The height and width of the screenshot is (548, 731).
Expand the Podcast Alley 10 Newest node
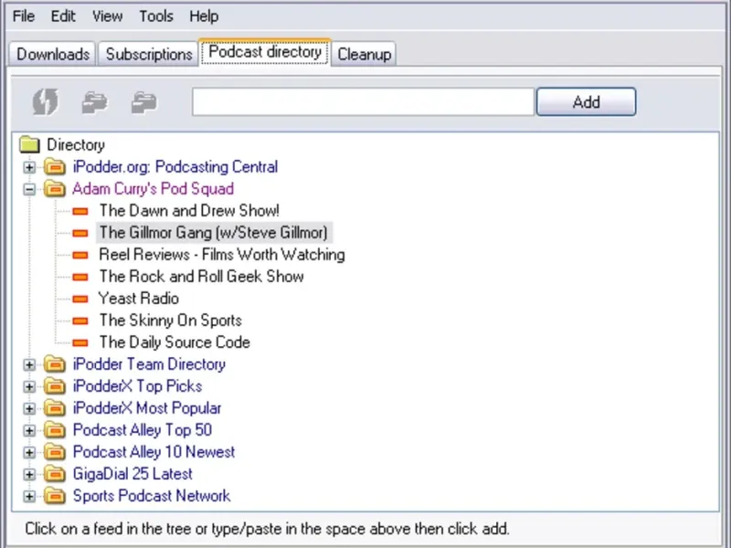29,452
